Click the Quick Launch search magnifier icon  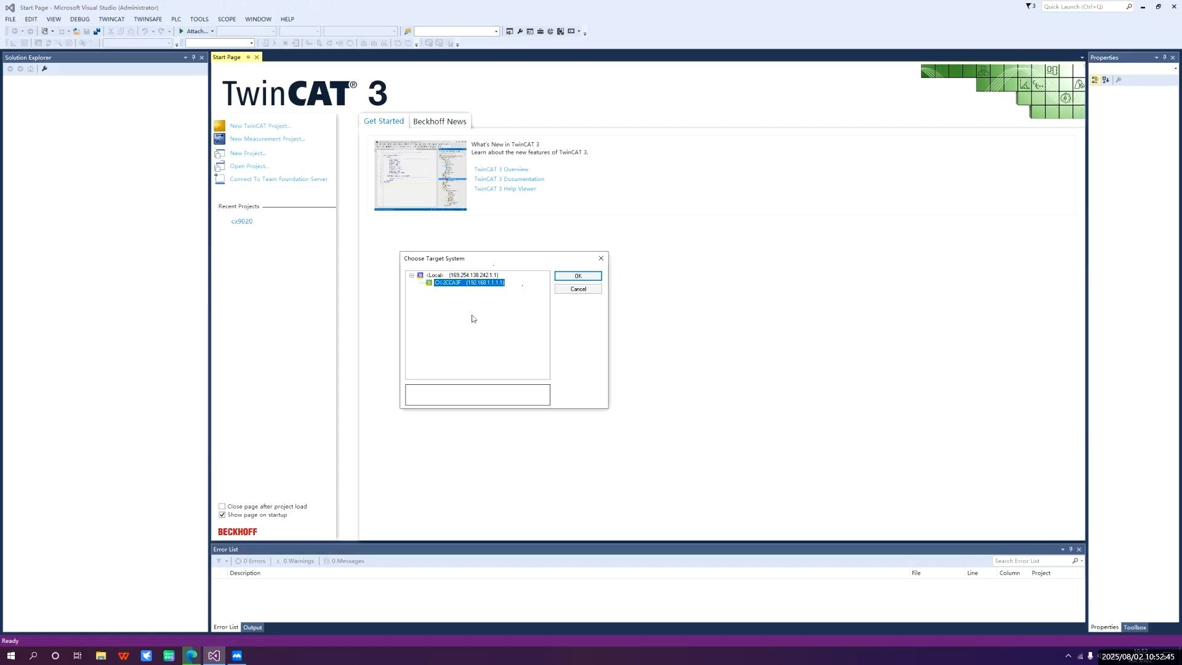point(1128,6)
